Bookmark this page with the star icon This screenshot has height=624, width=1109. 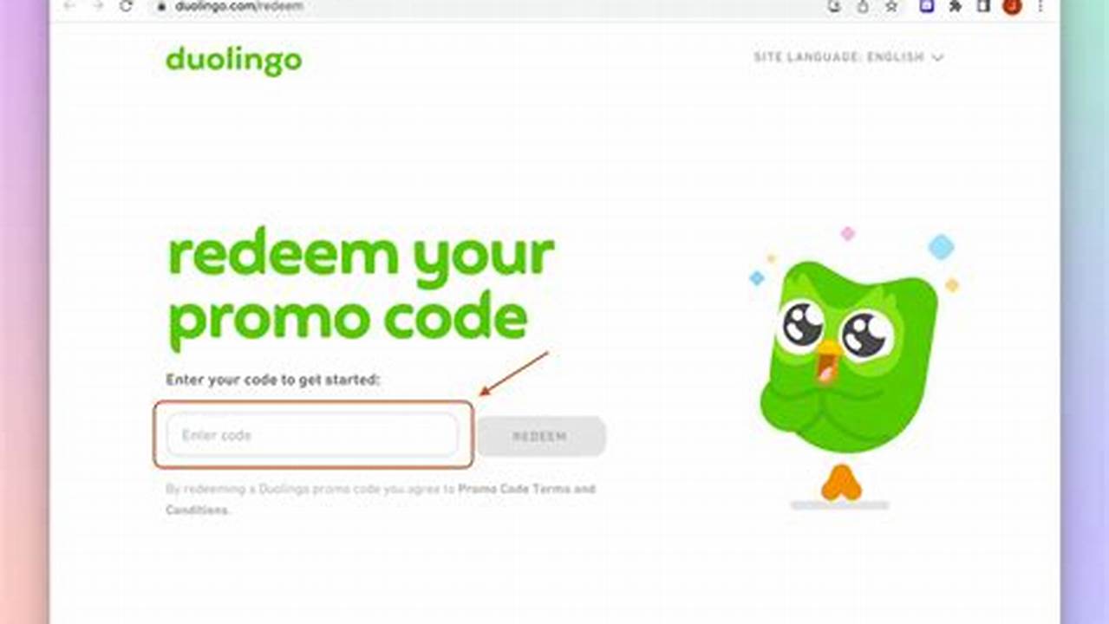[x=891, y=6]
